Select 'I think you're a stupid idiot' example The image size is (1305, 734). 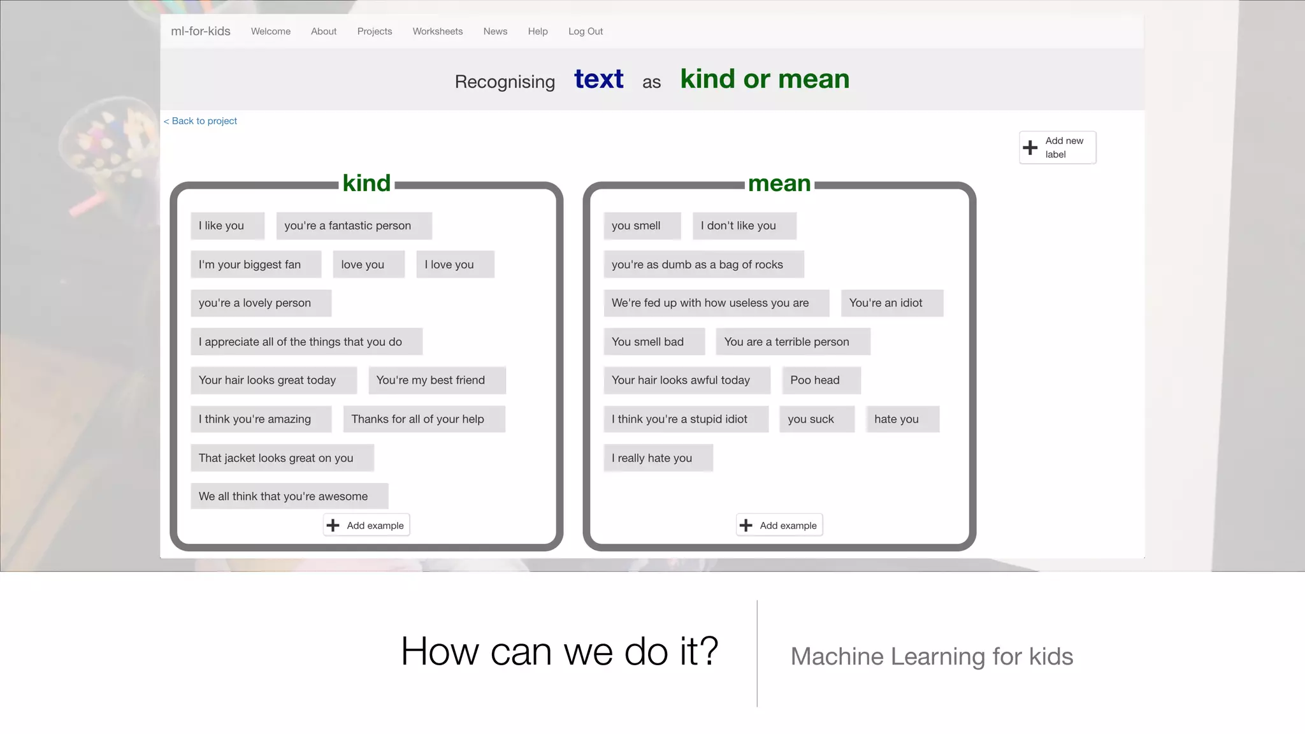pyautogui.click(x=686, y=419)
